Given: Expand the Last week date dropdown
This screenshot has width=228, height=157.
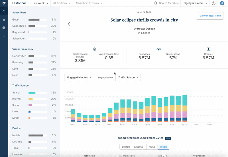Looking at the screenshot, I should pyautogui.click(x=40, y=3).
